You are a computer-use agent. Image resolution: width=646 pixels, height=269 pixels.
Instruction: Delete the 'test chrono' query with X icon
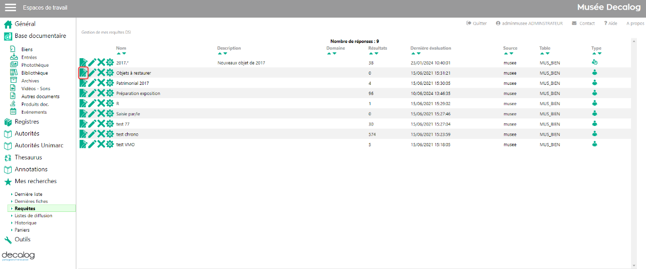[x=101, y=134]
